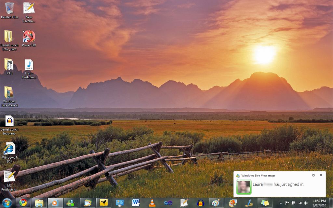This screenshot has height=208, width=333.
Task: Open Paint palette icon in taskbar
Action: [x=216, y=203]
